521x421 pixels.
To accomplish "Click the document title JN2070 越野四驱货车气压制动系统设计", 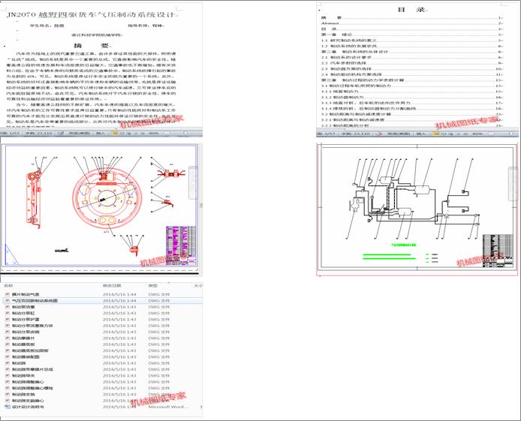I will point(91,15).
